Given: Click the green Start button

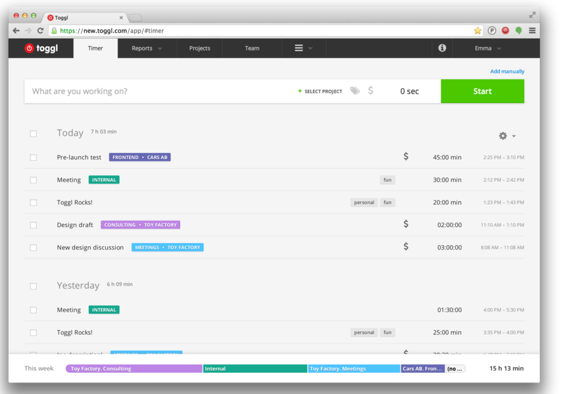Looking at the screenshot, I should click(482, 91).
